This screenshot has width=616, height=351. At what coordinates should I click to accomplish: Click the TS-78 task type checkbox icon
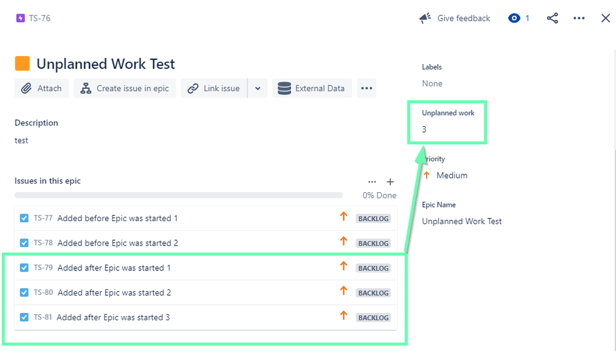24,243
